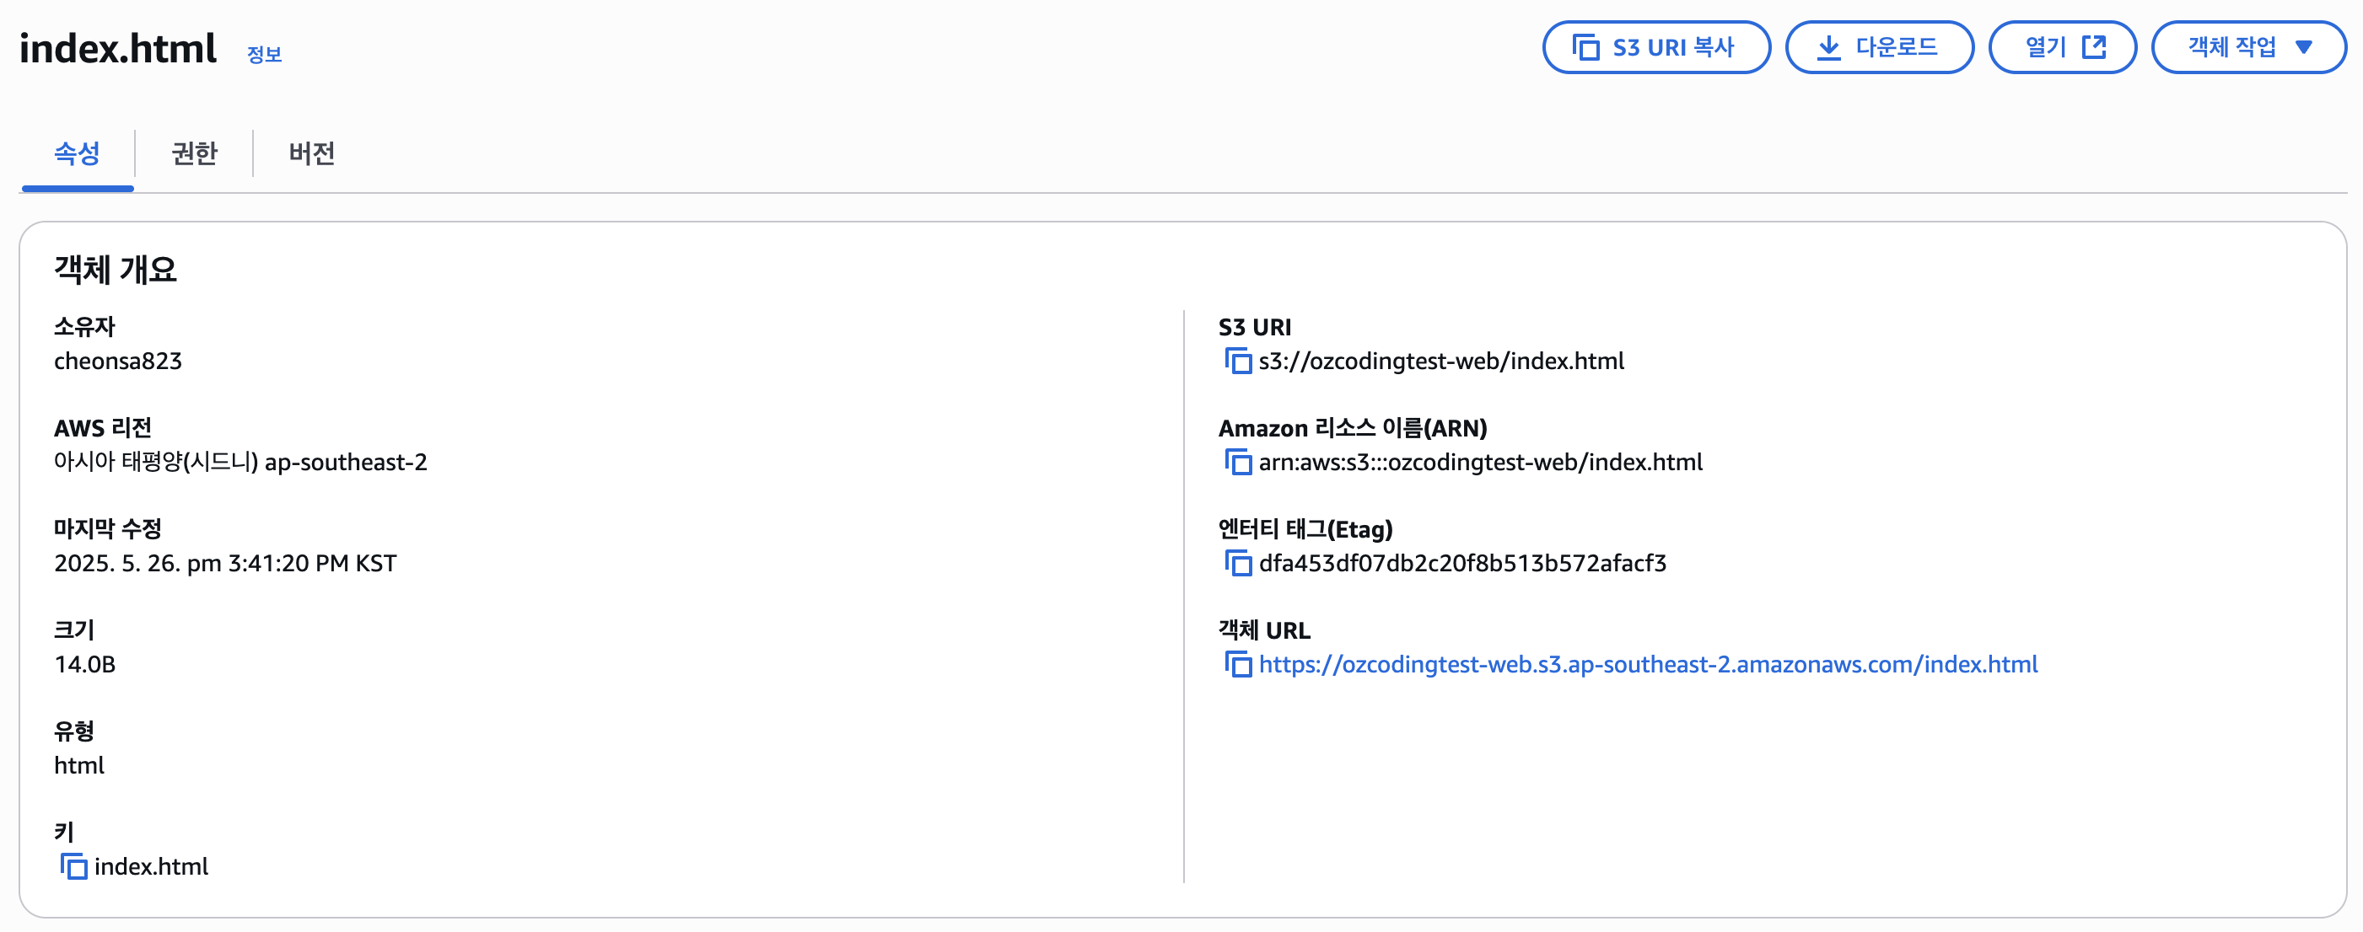Viewport: 2363px width, 932px height.
Task: Click the download arrow icon
Action: (1828, 46)
